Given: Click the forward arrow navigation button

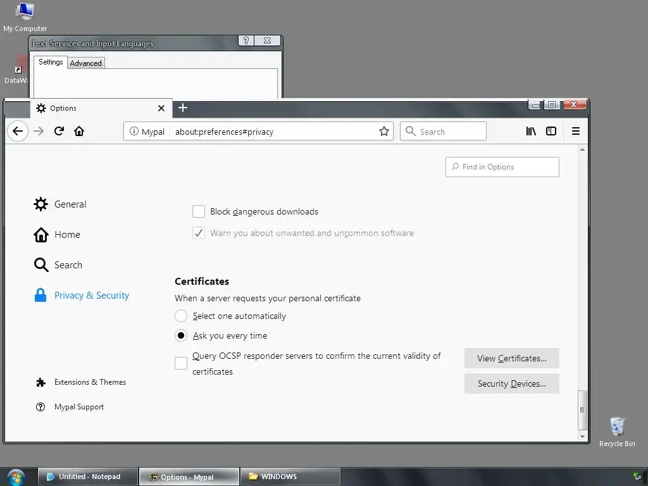Looking at the screenshot, I should pos(39,132).
